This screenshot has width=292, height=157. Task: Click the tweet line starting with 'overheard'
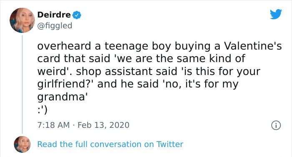tap(159, 46)
